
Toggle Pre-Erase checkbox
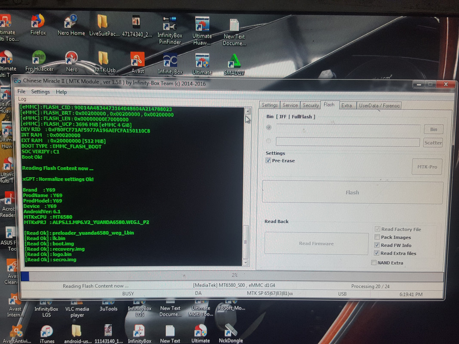(268, 160)
